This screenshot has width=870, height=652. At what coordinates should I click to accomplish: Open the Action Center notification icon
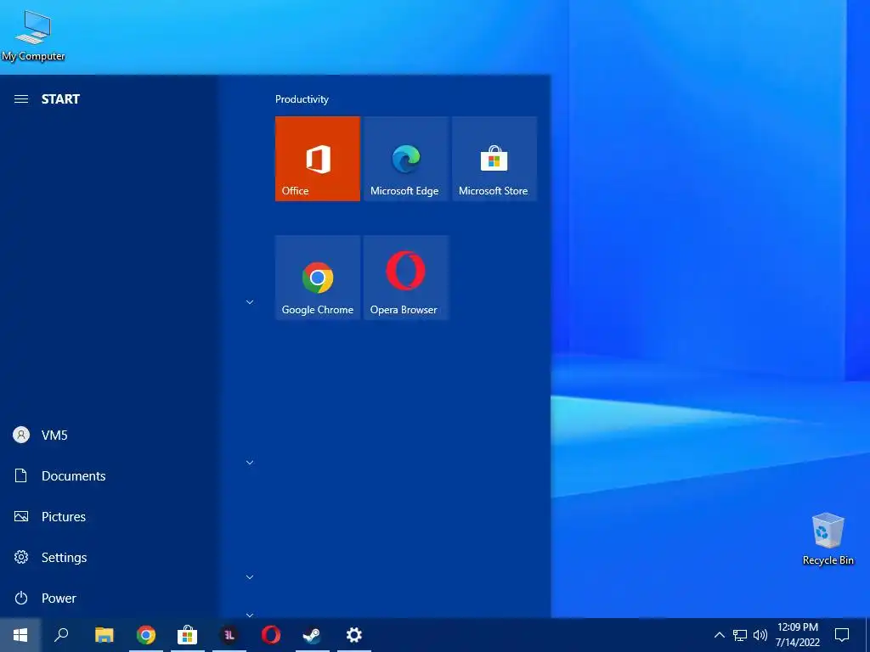click(x=842, y=635)
